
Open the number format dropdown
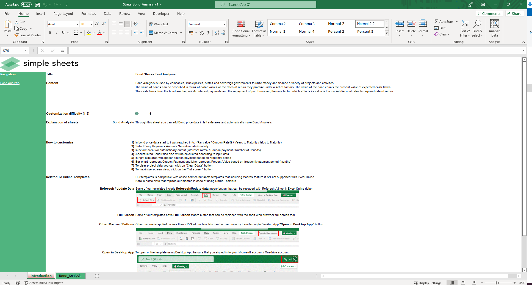(x=225, y=24)
